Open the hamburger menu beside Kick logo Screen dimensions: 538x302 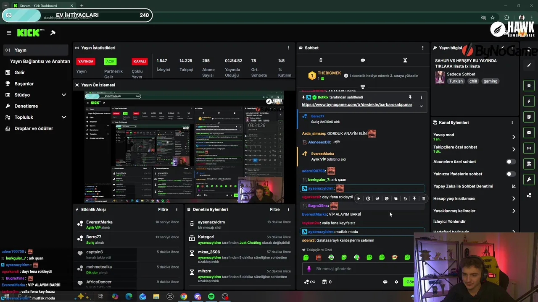[9, 33]
